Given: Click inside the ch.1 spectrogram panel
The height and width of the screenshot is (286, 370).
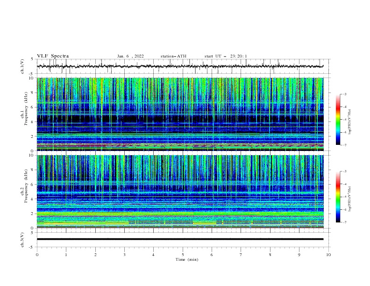Looking at the screenshot, I should point(180,114).
